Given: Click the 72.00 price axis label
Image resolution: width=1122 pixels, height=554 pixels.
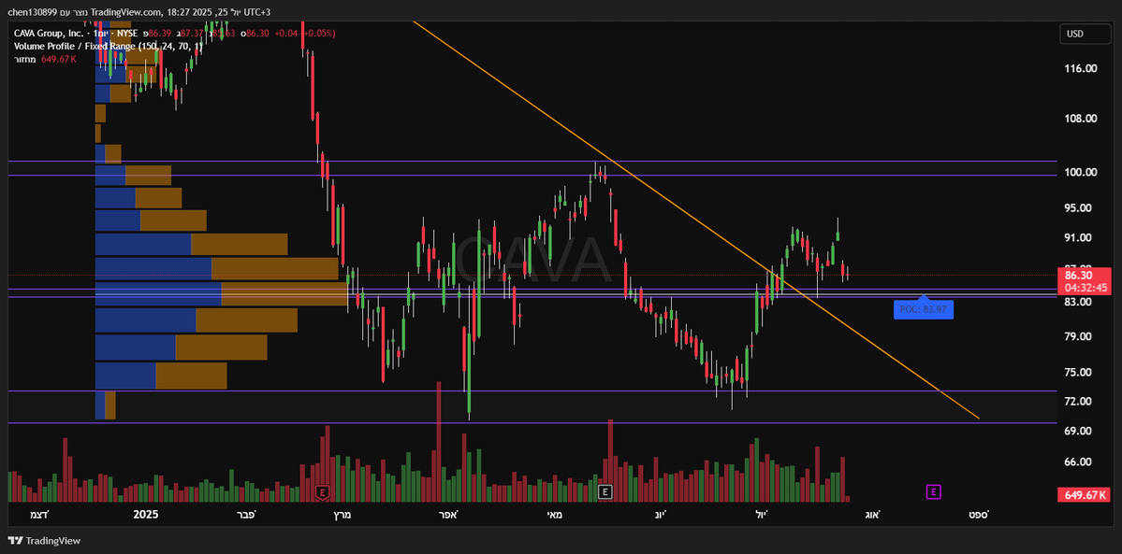Looking at the screenshot, I should [1078, 401].
